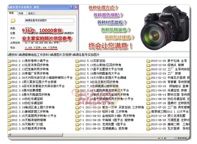Screen dimensions: 197x144
Task: Open folder icon 2012.2.13巴克寓所两步转角
Action: point(9,70)
